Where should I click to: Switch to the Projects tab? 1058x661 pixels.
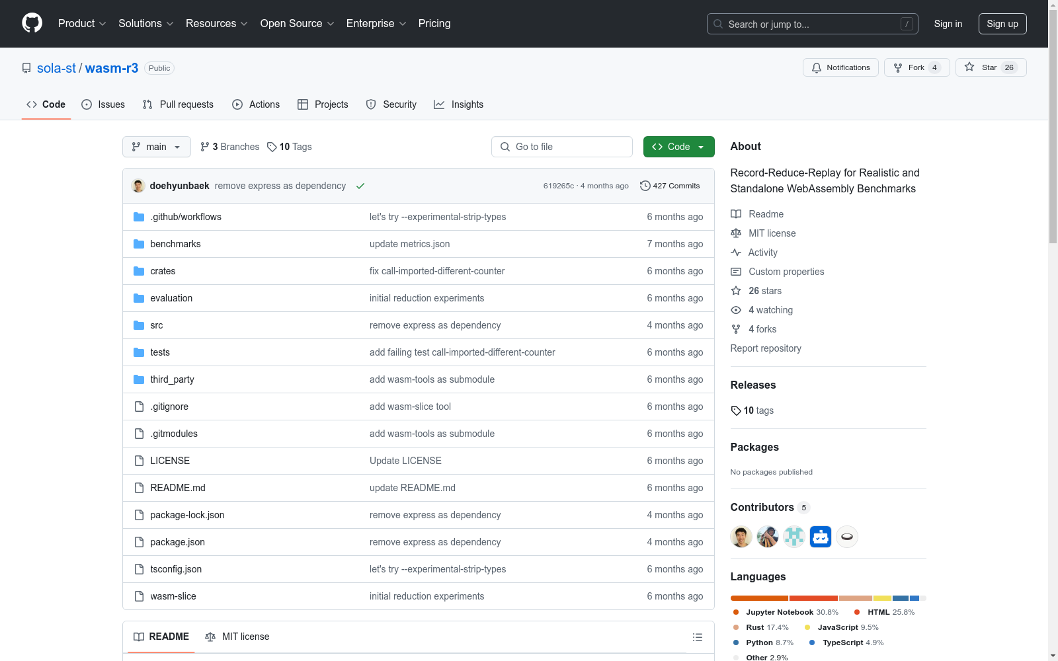(323, 104)
